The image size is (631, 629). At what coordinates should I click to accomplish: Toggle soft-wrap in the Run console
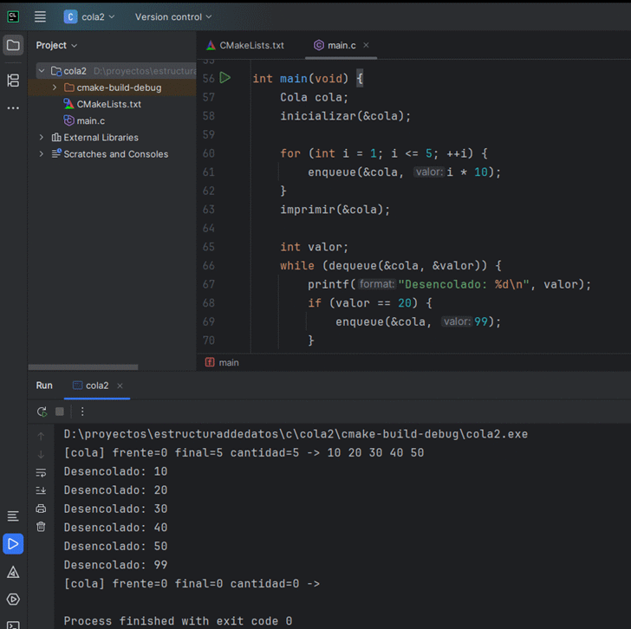pyautogui.click(x=41, y=472)
